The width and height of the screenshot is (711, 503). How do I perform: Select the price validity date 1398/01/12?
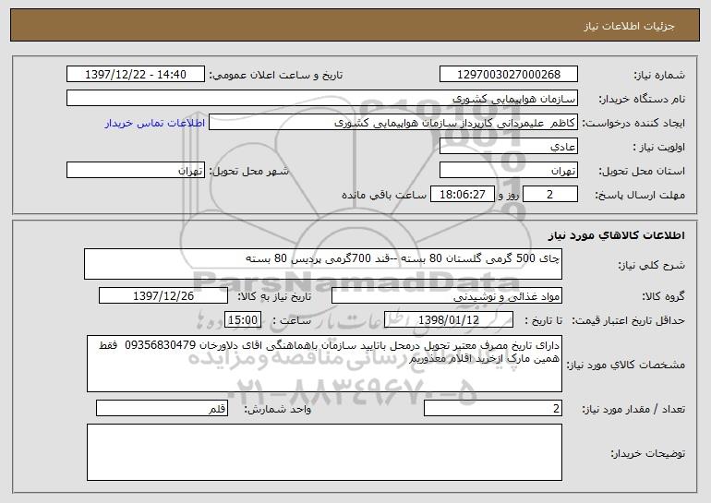click(449, 320)
